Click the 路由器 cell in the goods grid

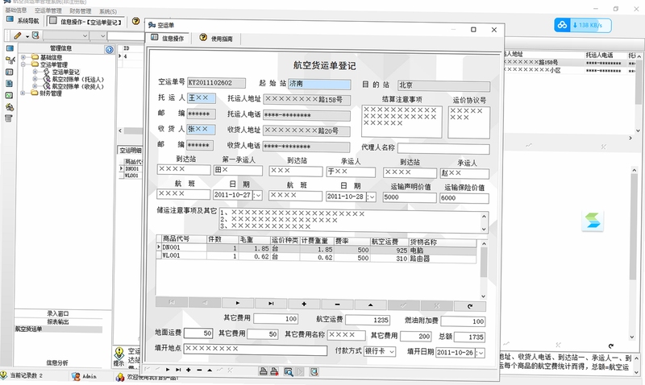coord(442,259)
